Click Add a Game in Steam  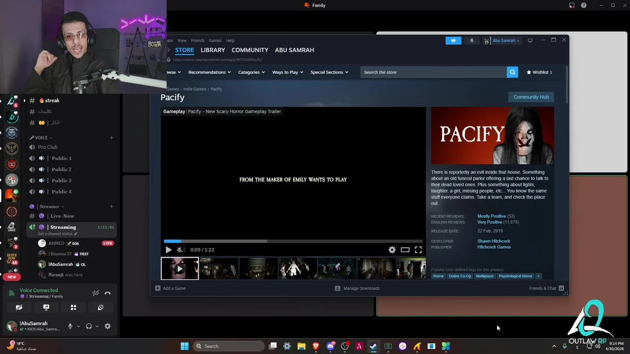point(170,288)
